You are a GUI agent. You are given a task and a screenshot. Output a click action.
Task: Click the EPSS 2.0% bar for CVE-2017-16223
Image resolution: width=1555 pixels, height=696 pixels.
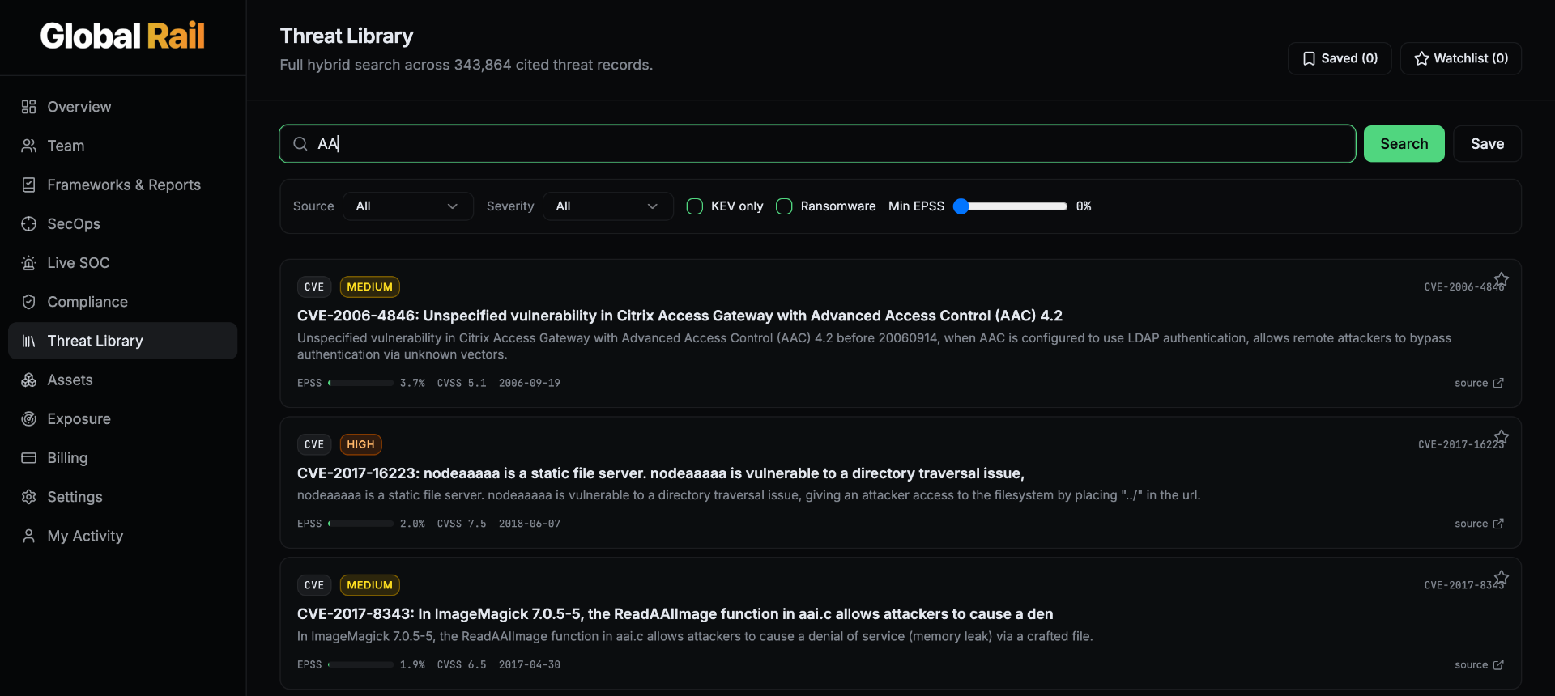(x=360, y=524)
